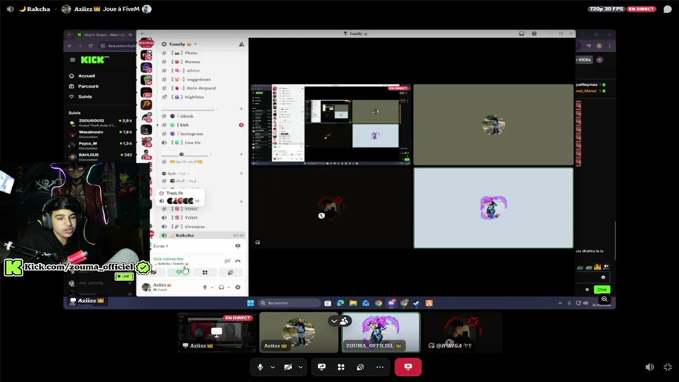The width and height of the screenshot is (679, 382).
Task: Click the Windows Start button in shared taskbar
Action: point(250,303)
